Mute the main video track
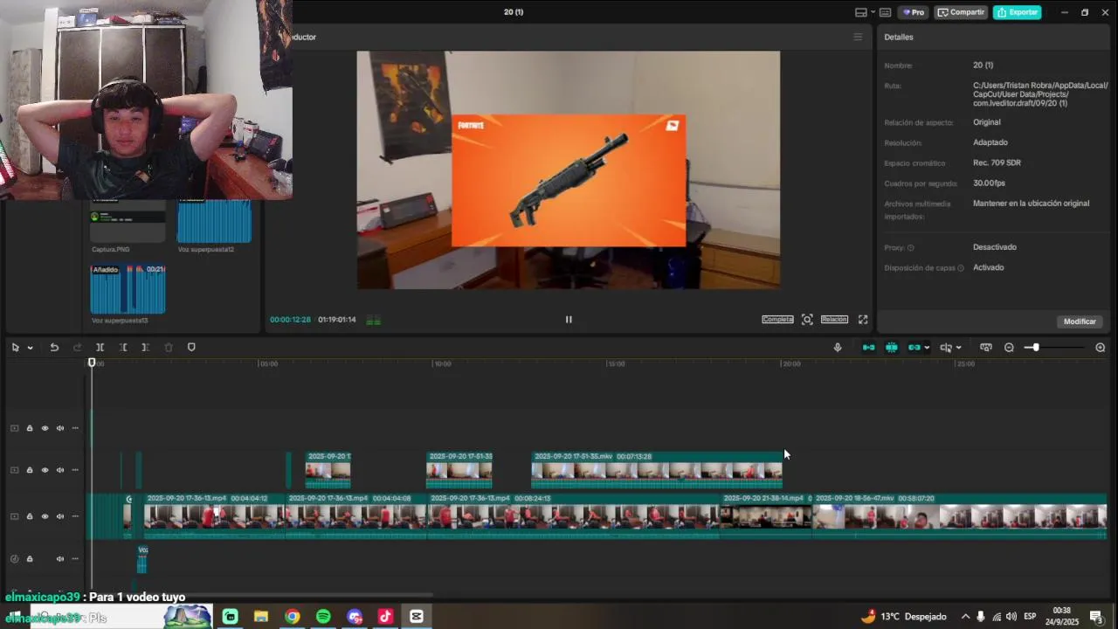The image size is (1118, 629). (60, 516)
